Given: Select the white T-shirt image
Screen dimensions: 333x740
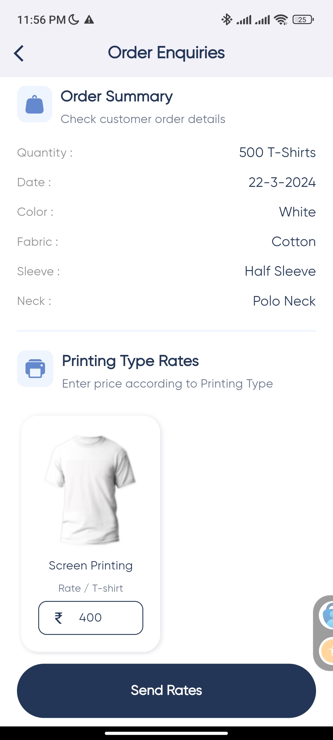Looking at the screenshot, I should click(90, 490).
